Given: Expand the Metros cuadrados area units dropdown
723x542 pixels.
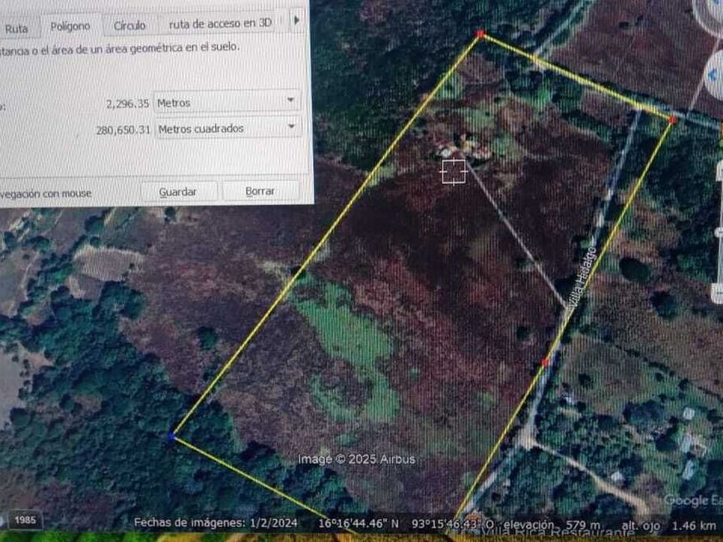Looking at the screenshot, I should click(227, 128).
